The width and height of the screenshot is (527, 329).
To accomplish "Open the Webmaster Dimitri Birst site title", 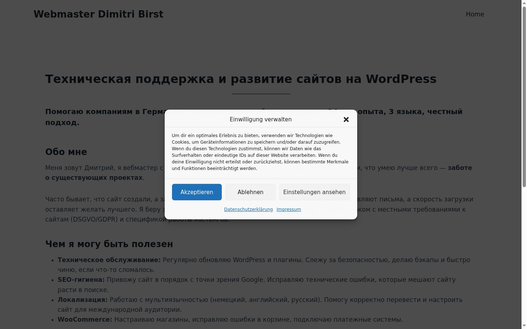I will click(98, 14).
